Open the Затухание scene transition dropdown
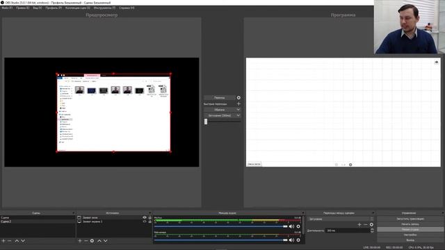The image size is (445, 250). [x=341, y=219]
